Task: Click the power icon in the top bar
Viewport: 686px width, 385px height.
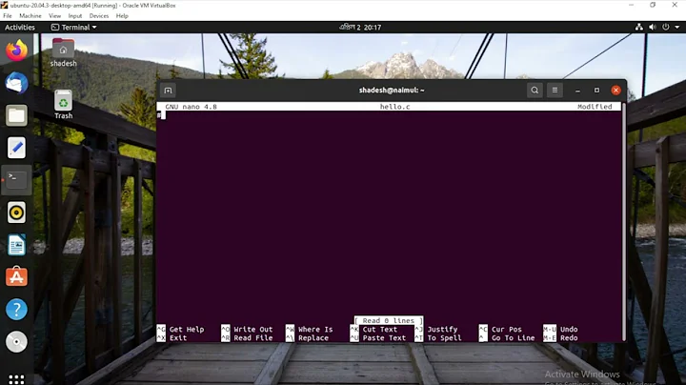Action: 665,27
